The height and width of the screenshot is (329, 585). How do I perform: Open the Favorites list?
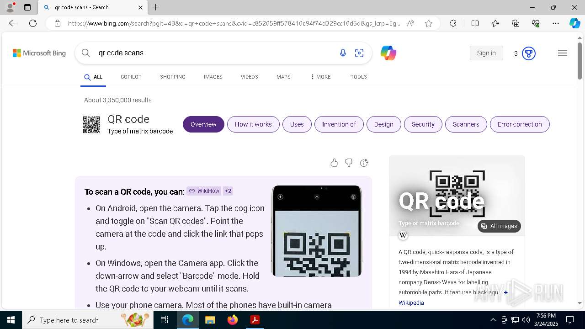(495, 23)
